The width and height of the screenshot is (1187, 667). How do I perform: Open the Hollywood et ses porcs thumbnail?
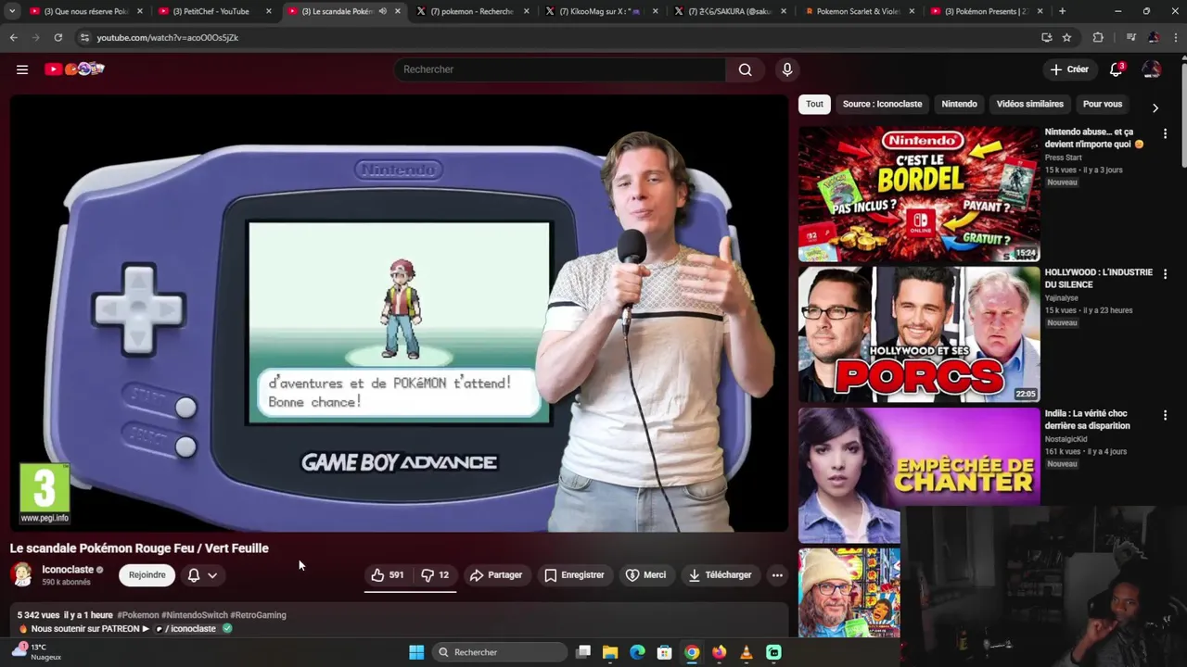pos(919,334)
